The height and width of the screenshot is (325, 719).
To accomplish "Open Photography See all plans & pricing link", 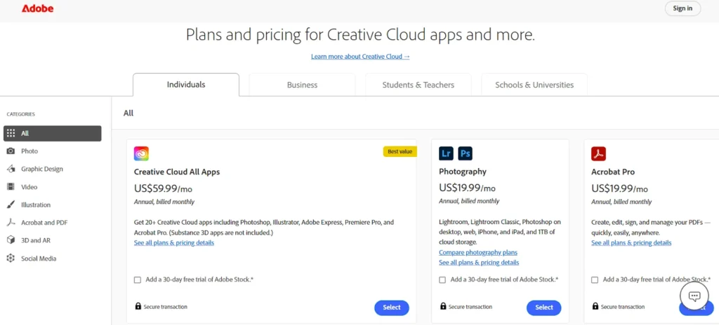I will point(479,262).
